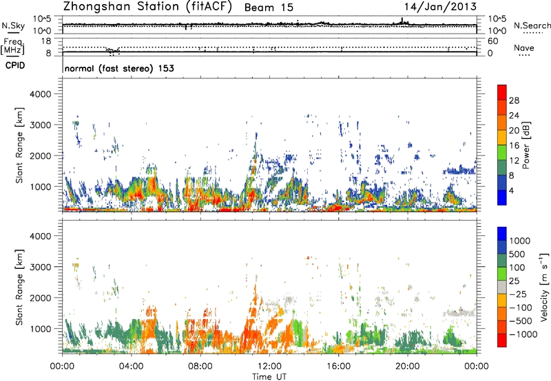
Task: Click the CPID label
Action: click(x=15, y=65)
